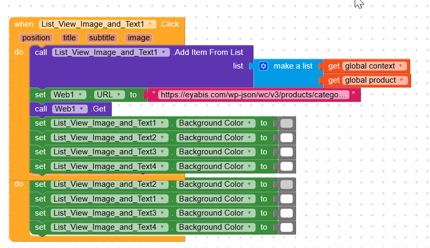
Task: Click the ".Get" label on Web1 call block
Action: [99, 109]
